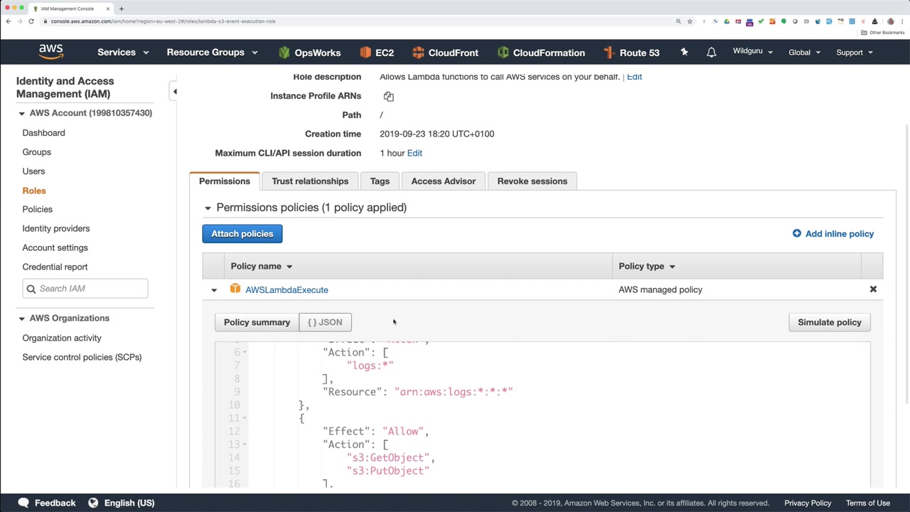Click the pin shortcuts icon in navbar

click(684, 53)
